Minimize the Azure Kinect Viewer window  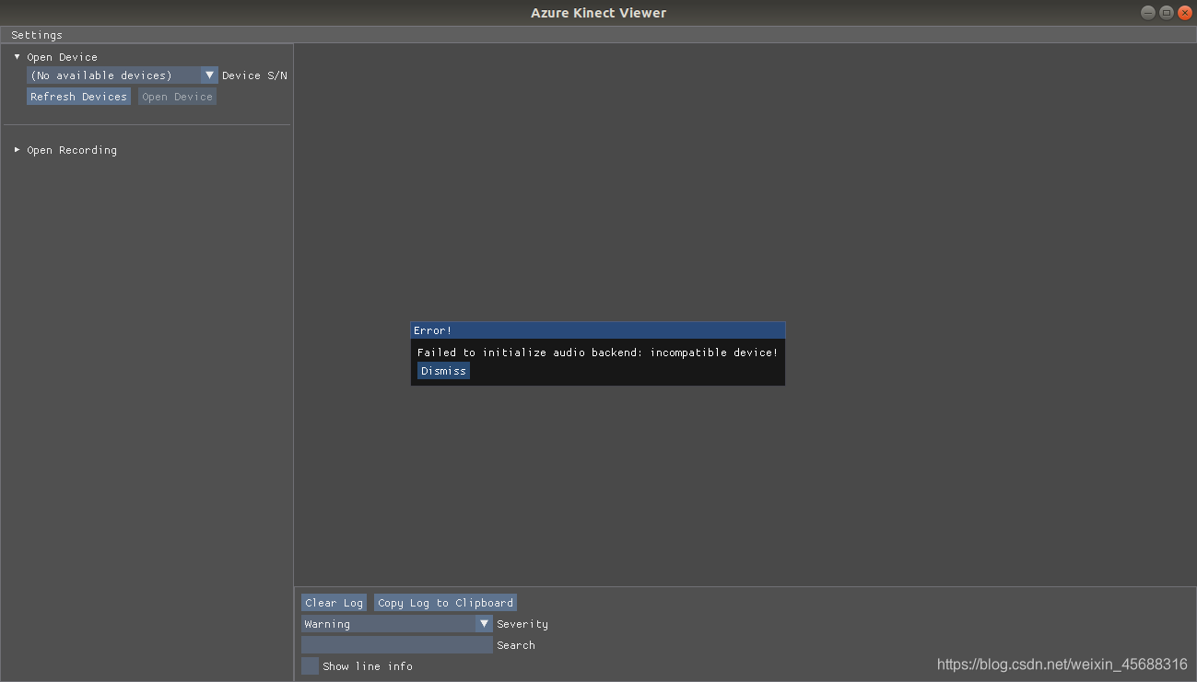pyautogui.click(x=1148, y=13)
